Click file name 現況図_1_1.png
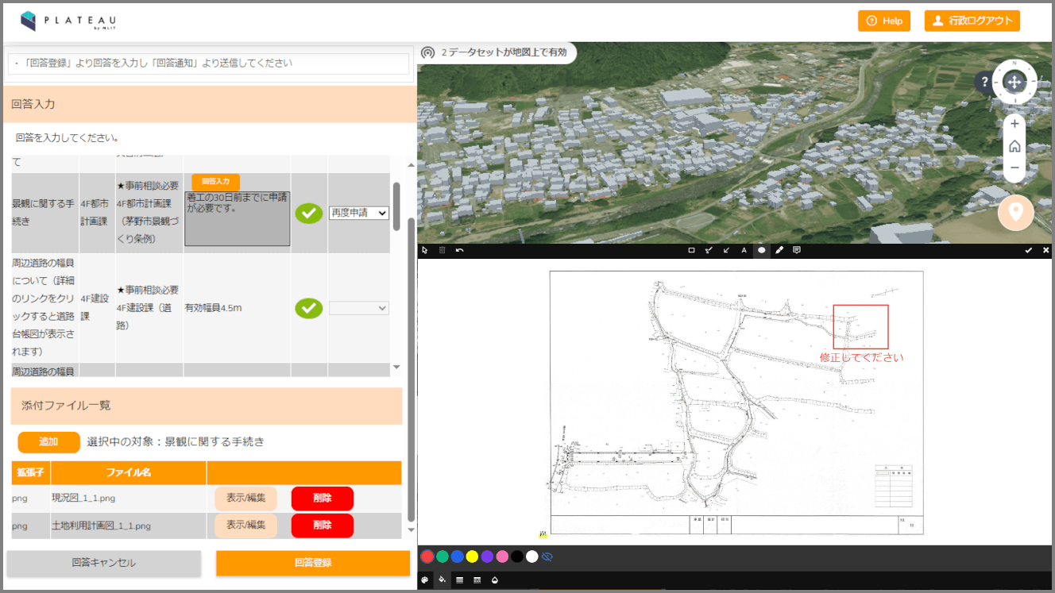The height and width of the screenshot is (593, 1055). (83, 499)
